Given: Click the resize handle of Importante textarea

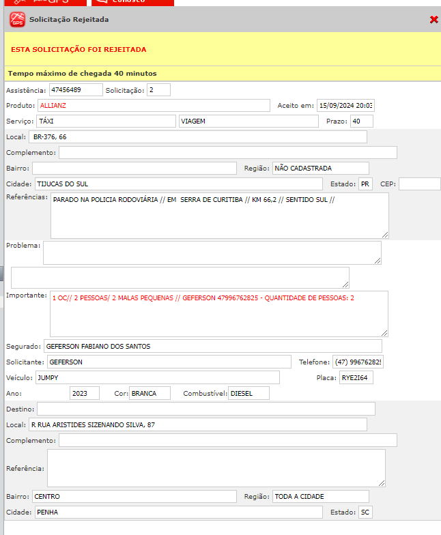Looking at the screenshot, I should pyautogui.click(x=384, y=332).
